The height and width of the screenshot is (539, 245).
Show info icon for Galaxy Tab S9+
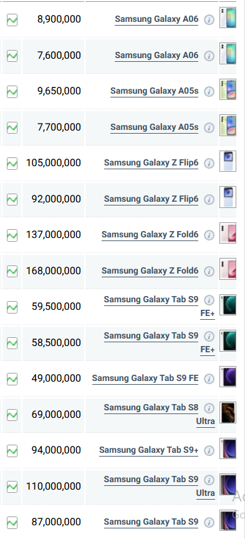[209, 450]
